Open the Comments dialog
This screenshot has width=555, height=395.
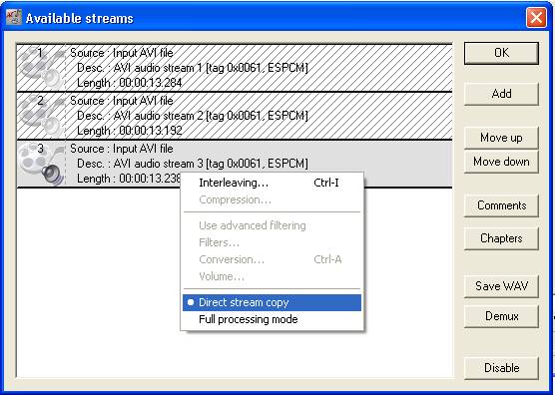tap(501, 205)
